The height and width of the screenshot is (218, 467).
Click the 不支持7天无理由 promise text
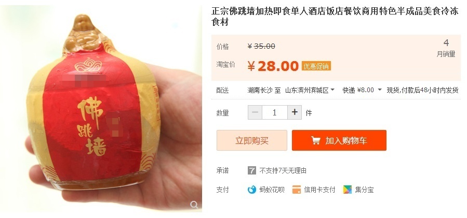[x=283, y=170]
